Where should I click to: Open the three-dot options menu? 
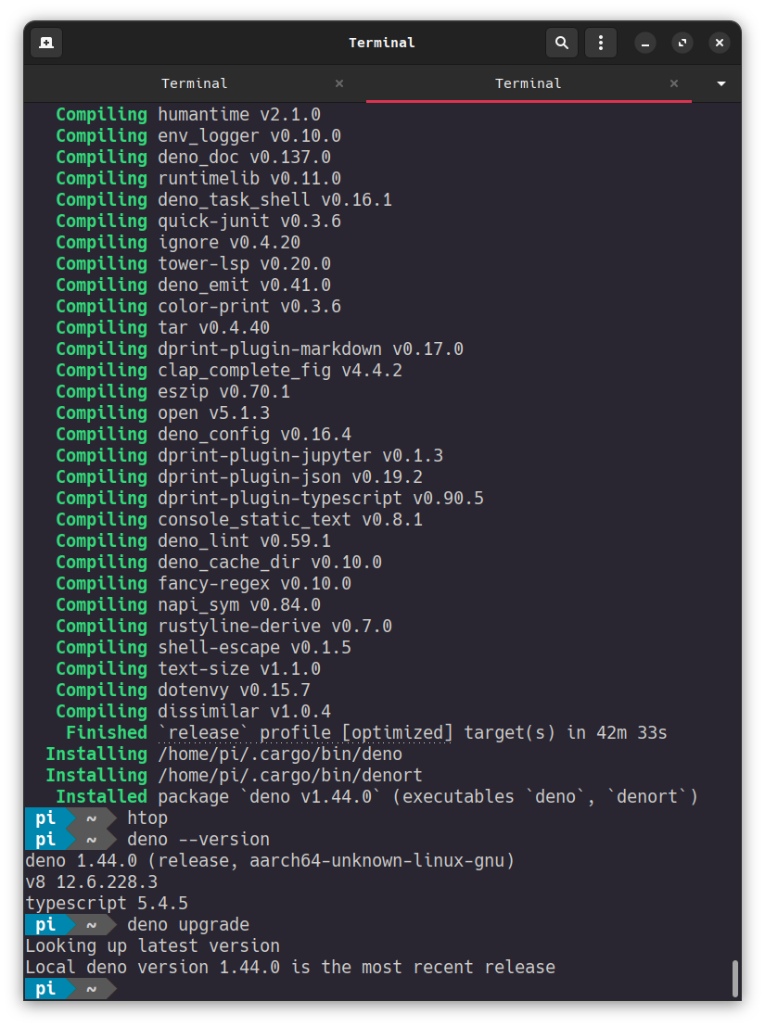(601, 43)
